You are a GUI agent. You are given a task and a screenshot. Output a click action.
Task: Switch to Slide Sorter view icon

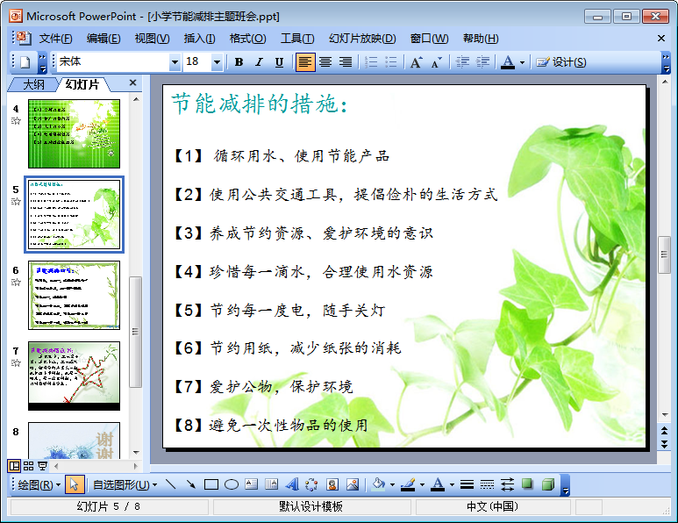29,466
